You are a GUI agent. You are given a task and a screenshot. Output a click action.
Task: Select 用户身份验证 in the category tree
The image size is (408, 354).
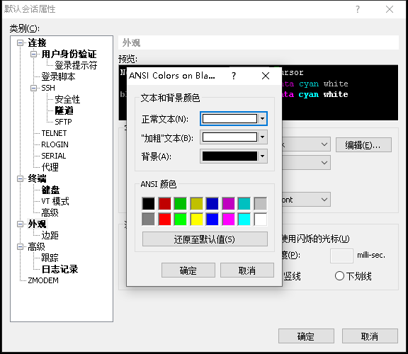69,54
